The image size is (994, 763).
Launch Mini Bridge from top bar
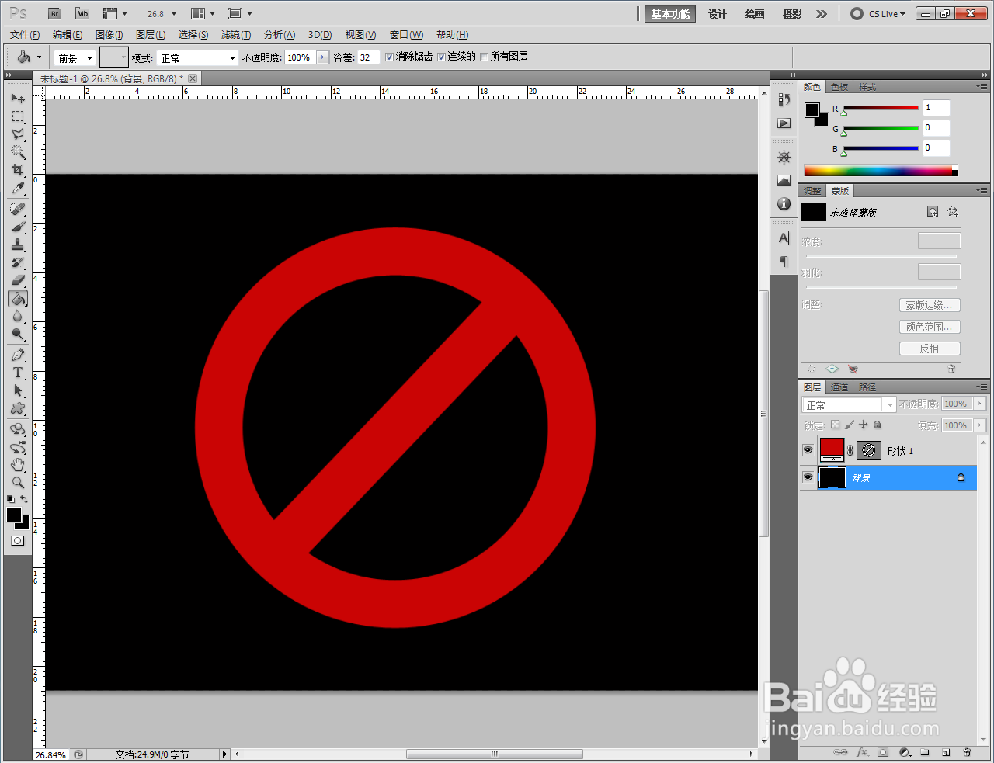click(82, 14)
